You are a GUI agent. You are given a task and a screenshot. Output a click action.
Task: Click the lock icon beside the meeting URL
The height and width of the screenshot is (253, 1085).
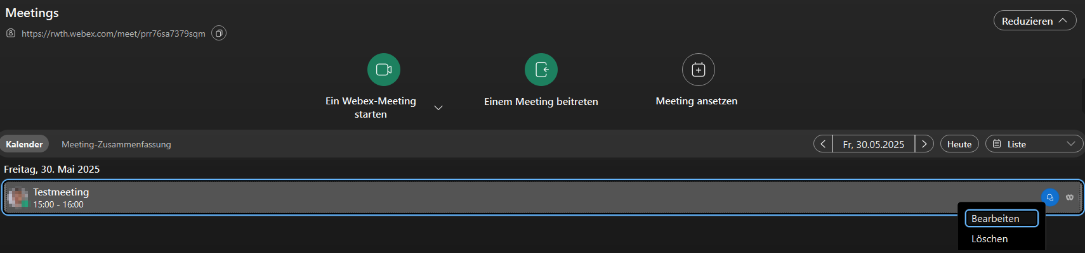pyautogui.click(x=11, y=33)
